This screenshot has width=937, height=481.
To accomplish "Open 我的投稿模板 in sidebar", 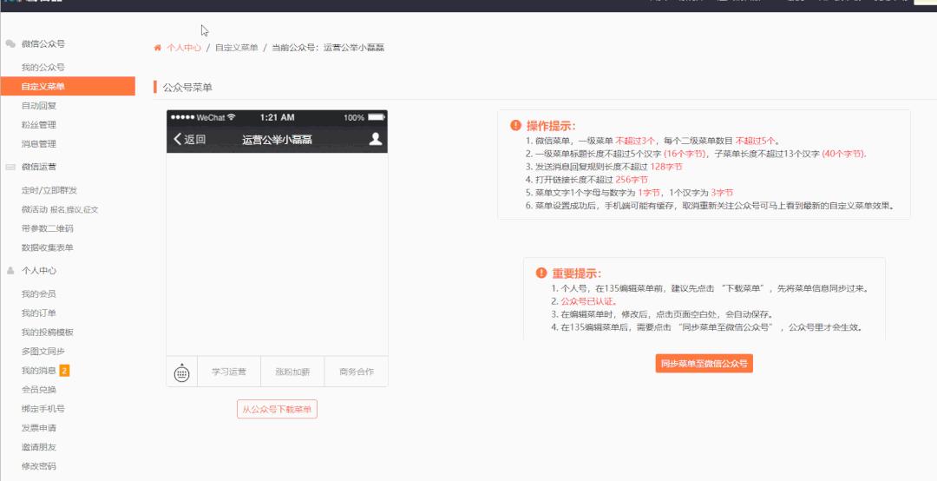I will pos(47,332).
